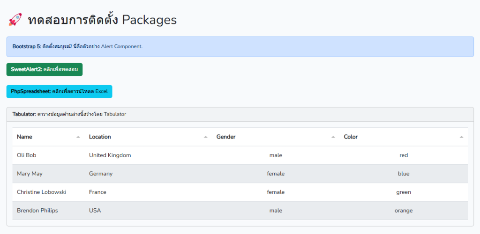The width and height of the screenshot is (480, 234).
Task: Click the Tabulator card header text
Action: click(69, 114)
